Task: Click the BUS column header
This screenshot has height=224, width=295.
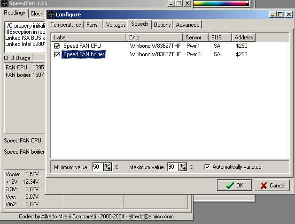Action: 220,37
